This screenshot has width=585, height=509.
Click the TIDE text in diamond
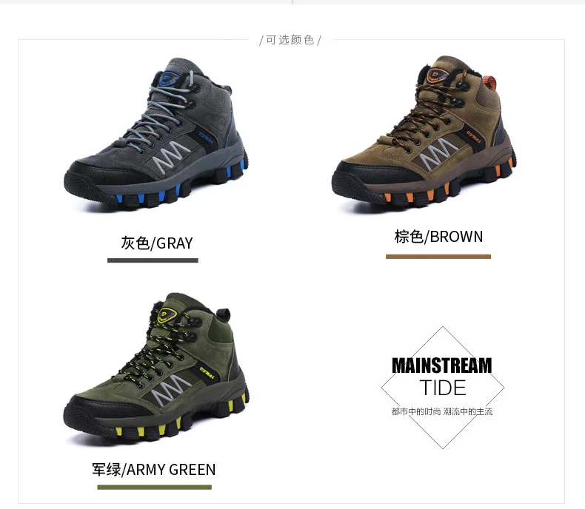pos(443,388)
